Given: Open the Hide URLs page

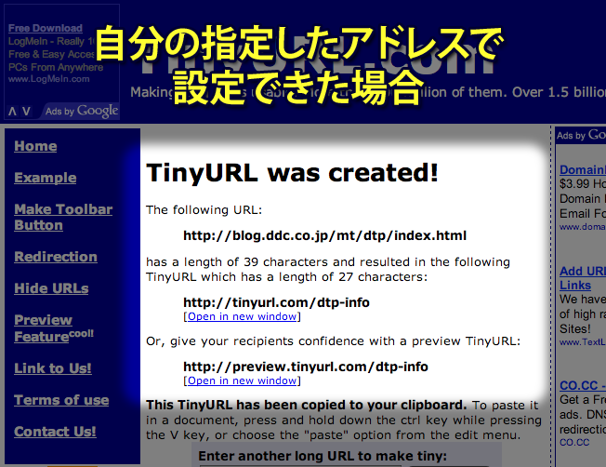Looking at the screenshot, I should pos(51,288).
